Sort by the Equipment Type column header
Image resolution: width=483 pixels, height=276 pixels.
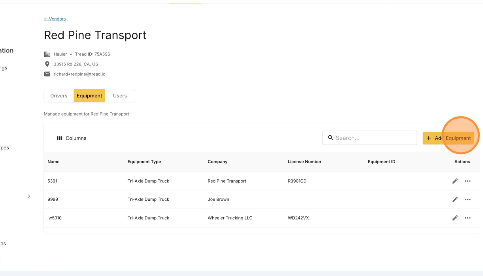pos(144,162)
